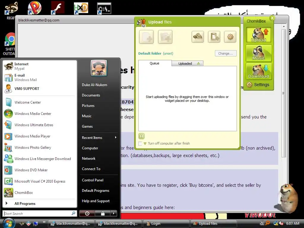Close the ChomikBox widget

point(272,18)
